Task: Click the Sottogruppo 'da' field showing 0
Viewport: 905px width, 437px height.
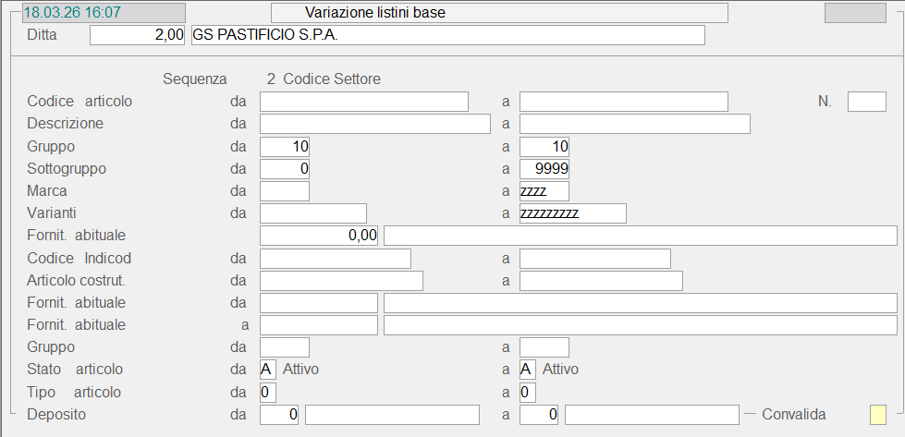Action: pos(285,169)
